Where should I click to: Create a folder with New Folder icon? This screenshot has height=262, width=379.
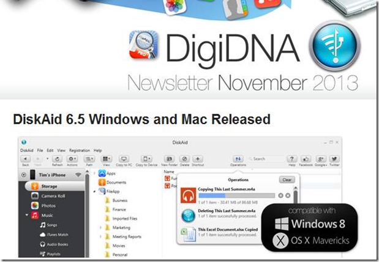coord(169,159)
